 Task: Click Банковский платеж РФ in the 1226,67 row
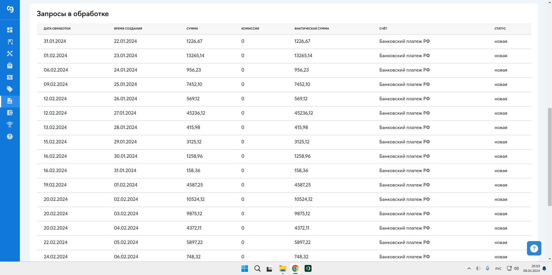point(404,41)
